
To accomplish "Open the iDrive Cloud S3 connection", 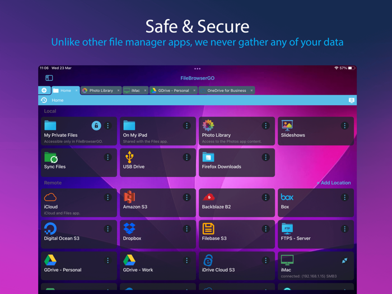I will pyautogui.click(x=237, y=266).
